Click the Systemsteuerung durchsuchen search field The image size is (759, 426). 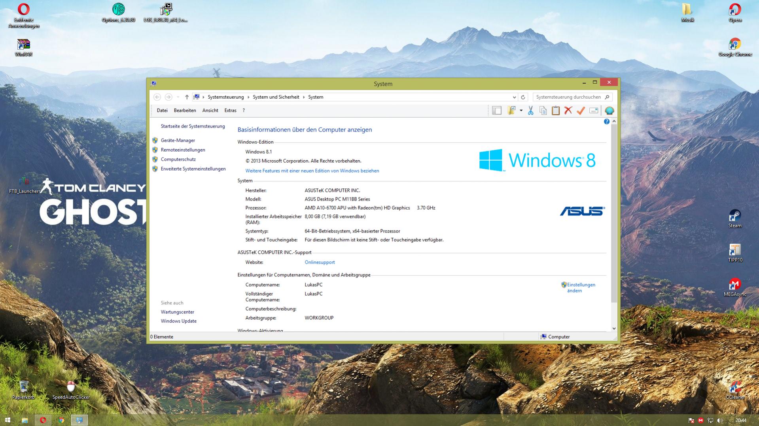(x=572, y=97)
